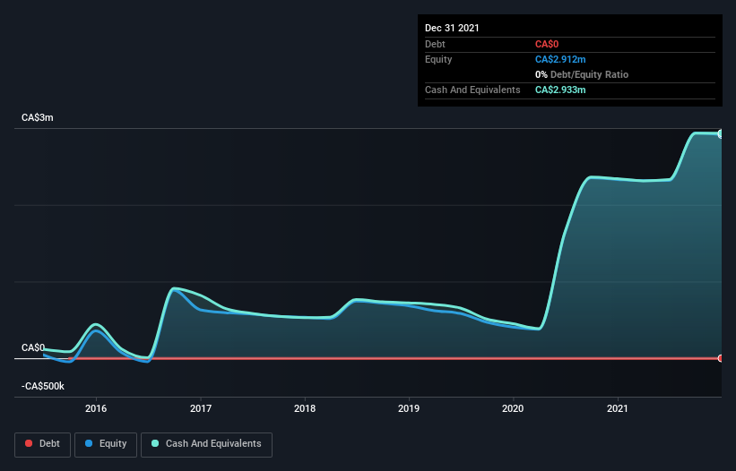The height and width of the screenshot is (471, 736).
Task: Toggle the Cash And Equivalents legend button
Action: pyautogui.click(x=206, y=444)
